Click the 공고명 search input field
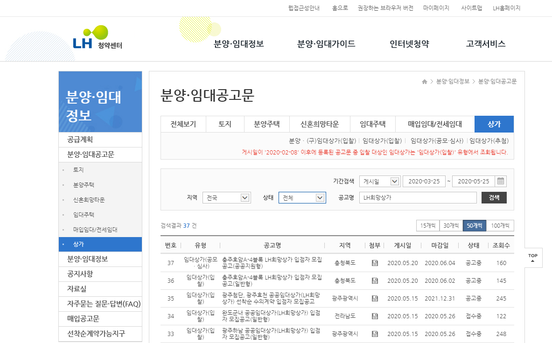The width and height of the screenshot is (552, 343). point(418,197)
